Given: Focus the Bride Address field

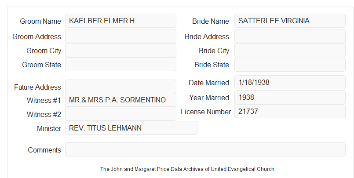Looking at the screenshot, I should pos(290,36).
